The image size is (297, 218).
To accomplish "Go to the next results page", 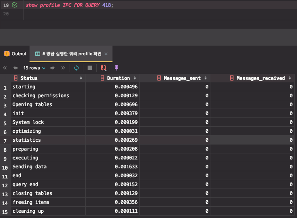I will click(53, 68).
